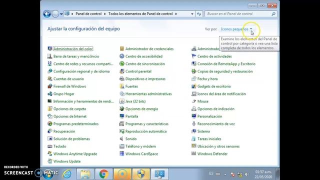The height and width of the screenshot is (180, 320).
Task: Open Administración del color icon
Action: pos(50,49)
